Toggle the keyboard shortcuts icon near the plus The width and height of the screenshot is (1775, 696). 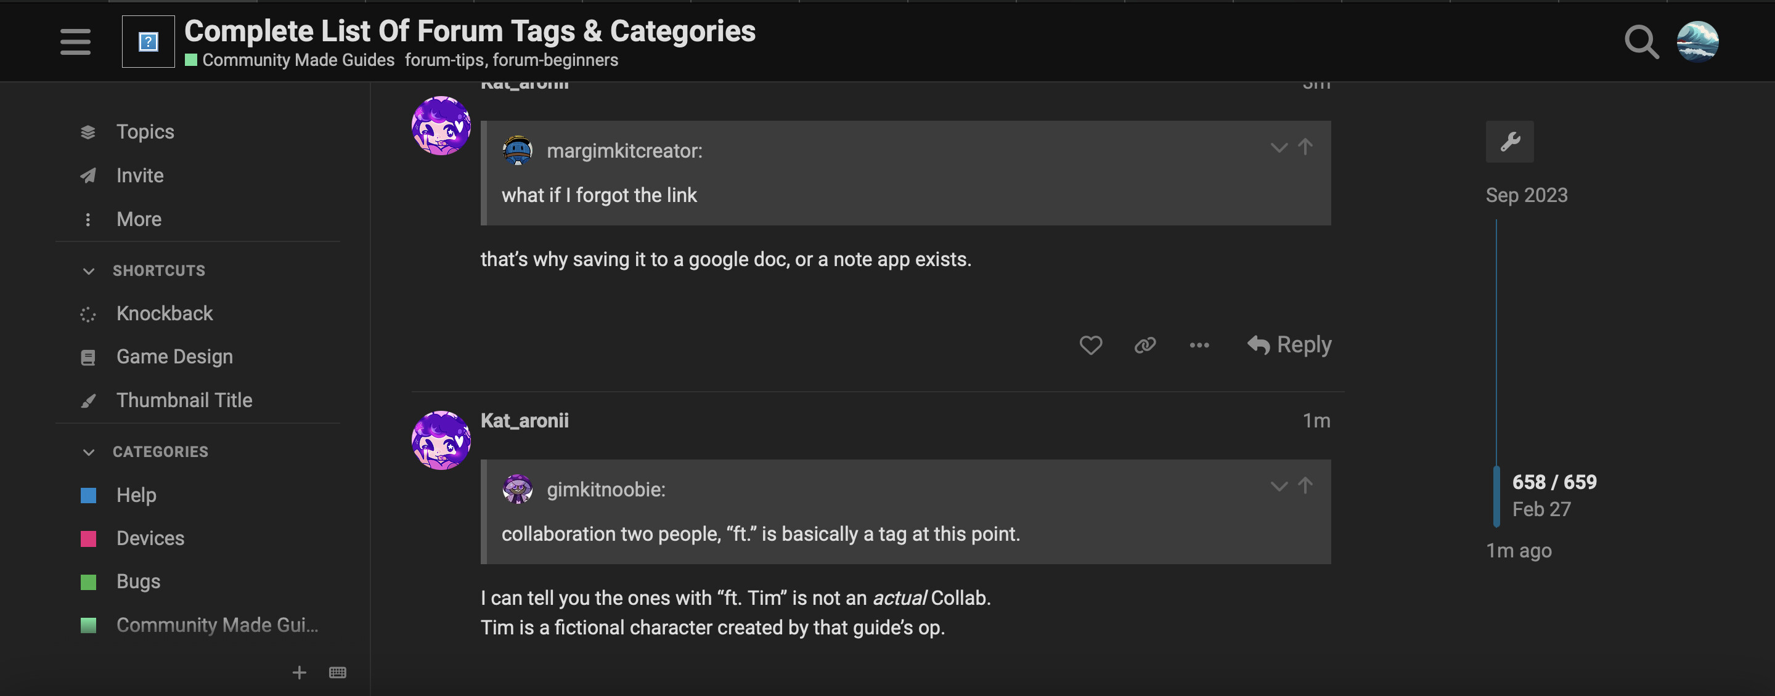337,672
